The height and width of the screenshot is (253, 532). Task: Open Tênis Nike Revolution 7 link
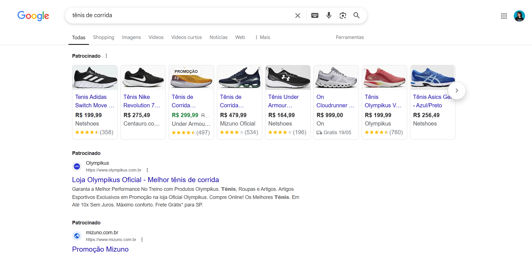pos(142,101)
